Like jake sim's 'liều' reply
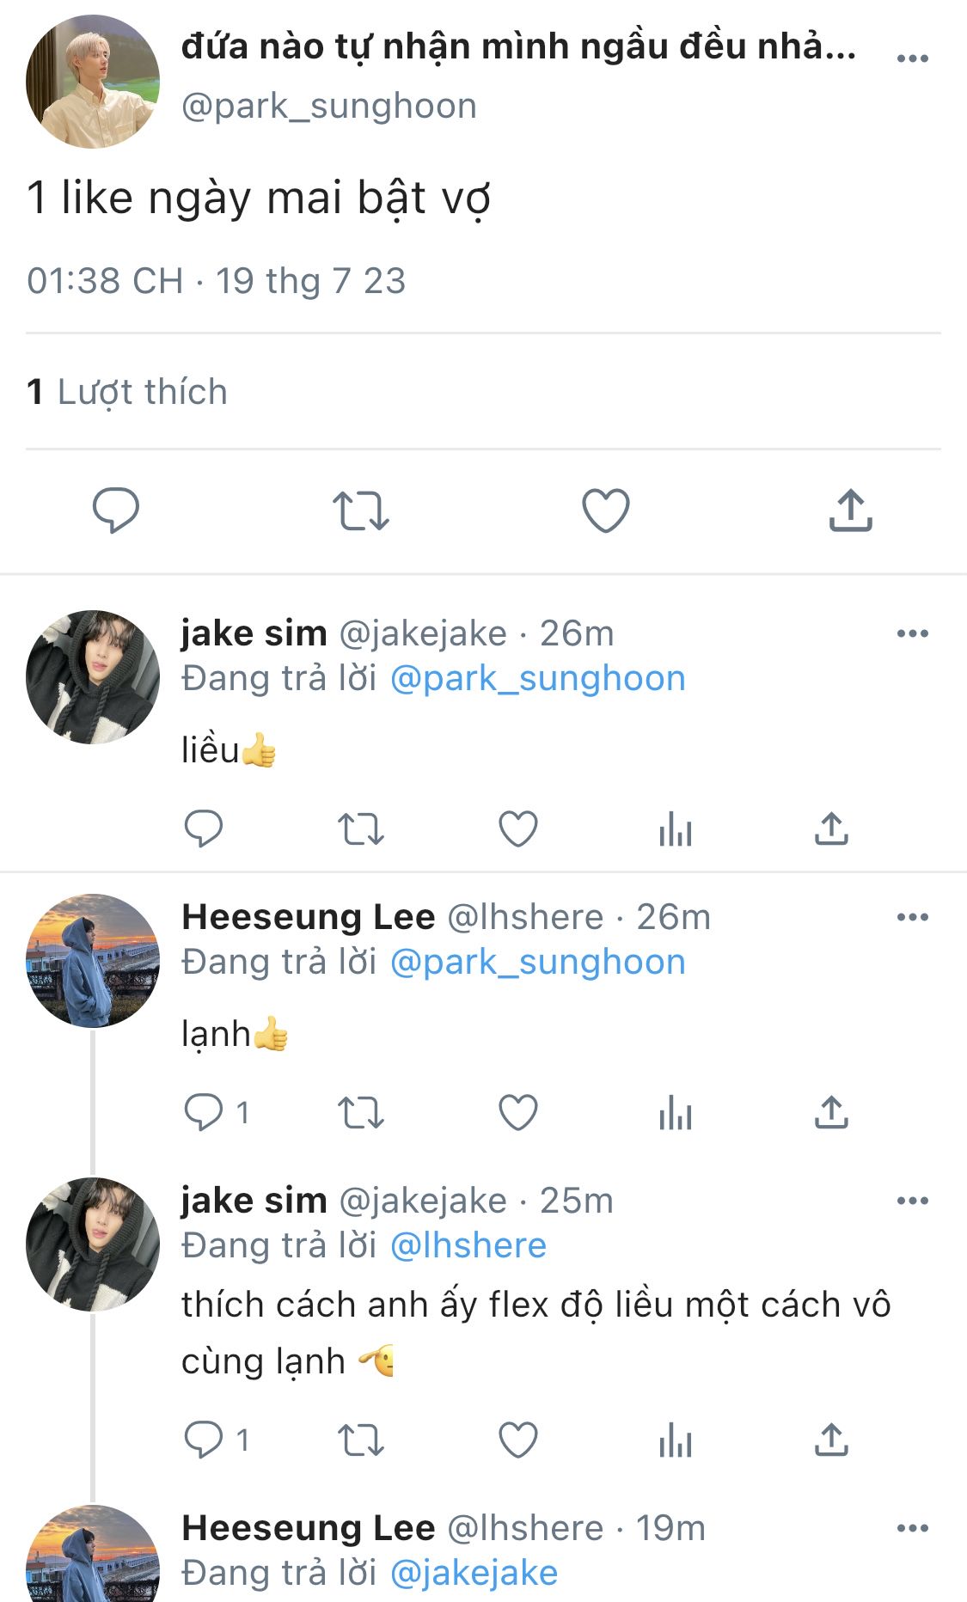The height and width of the screenshot is (1602, 967). pyautogui.click(x=518, y=829)
